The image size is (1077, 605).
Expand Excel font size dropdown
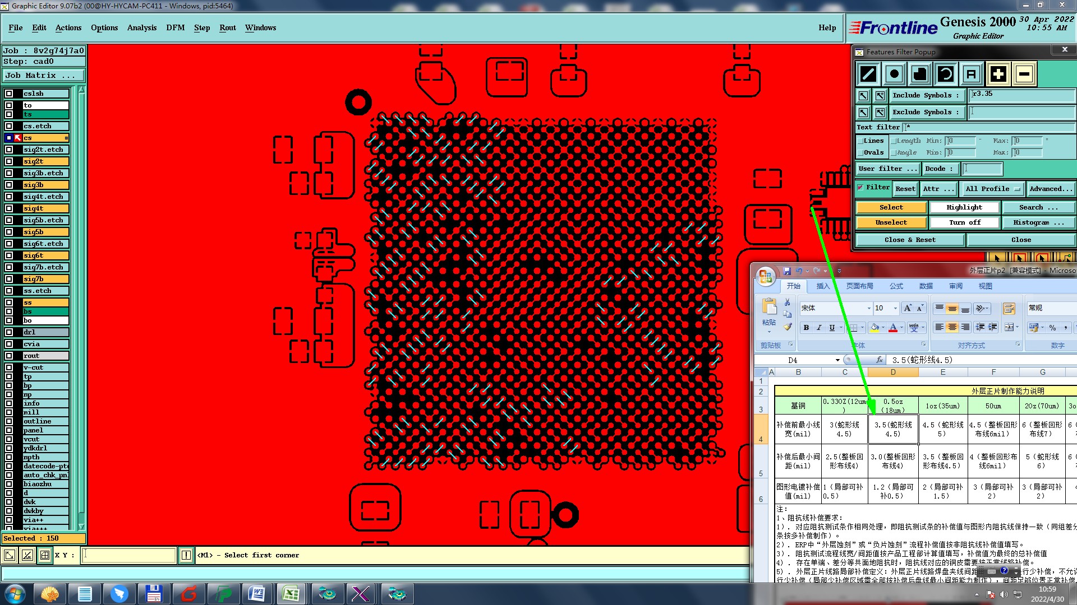[x=895, y=308]
